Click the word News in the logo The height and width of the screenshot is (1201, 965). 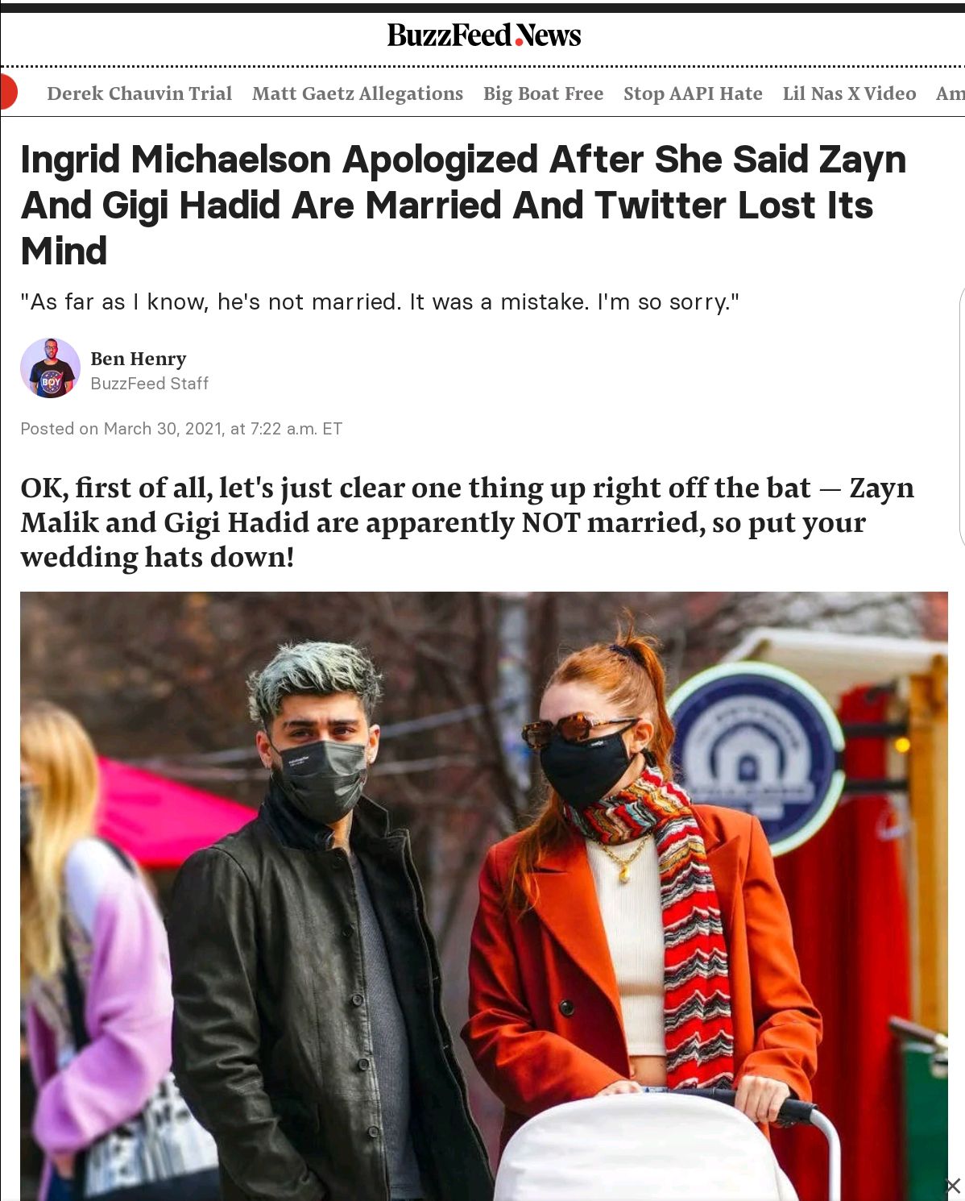548,35
